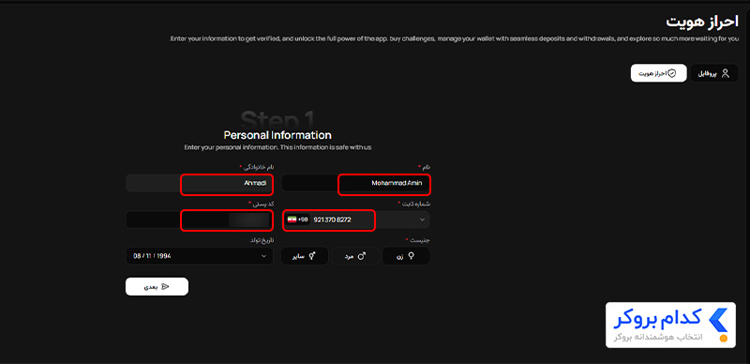Switch to the احراز هویت tab
Image resolution: width=750 pixels, height=364 pixels.
659,73
